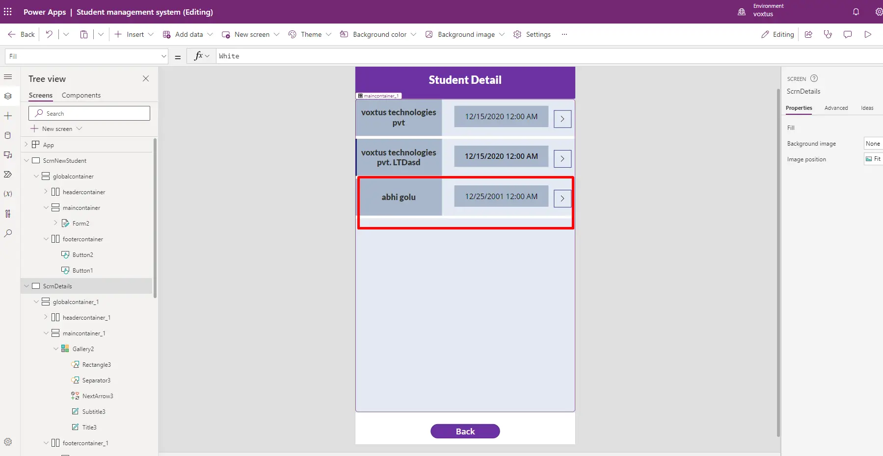
Task: Open the Undo options dropdown arrow
Action: coord(66,34)
